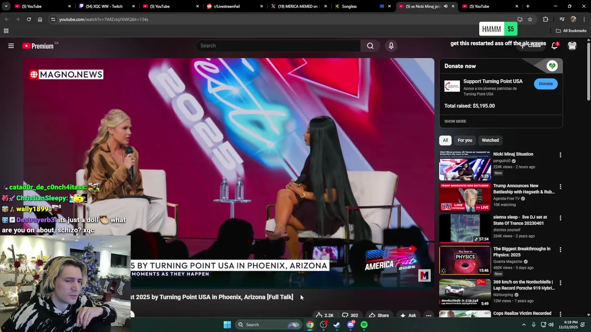Image resolution: width=591 pixels, height=332 pixels.
Task: Open Nicki Minaj Situation video thumbnail
Action: tap(465, 166)
